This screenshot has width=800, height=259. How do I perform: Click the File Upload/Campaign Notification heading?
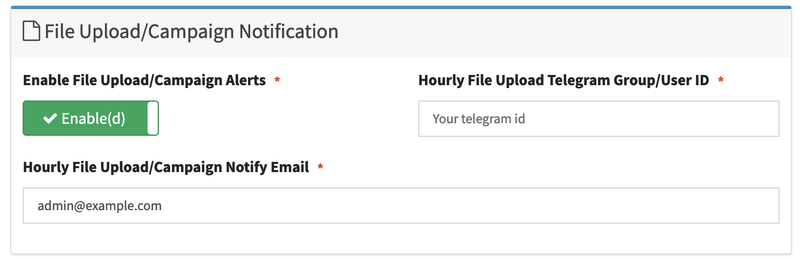(191, 31)
